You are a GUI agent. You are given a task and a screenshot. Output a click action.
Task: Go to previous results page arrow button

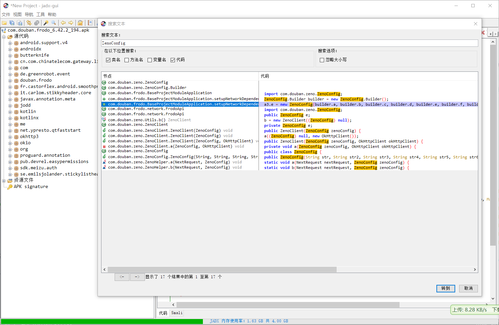coord(122,277)
